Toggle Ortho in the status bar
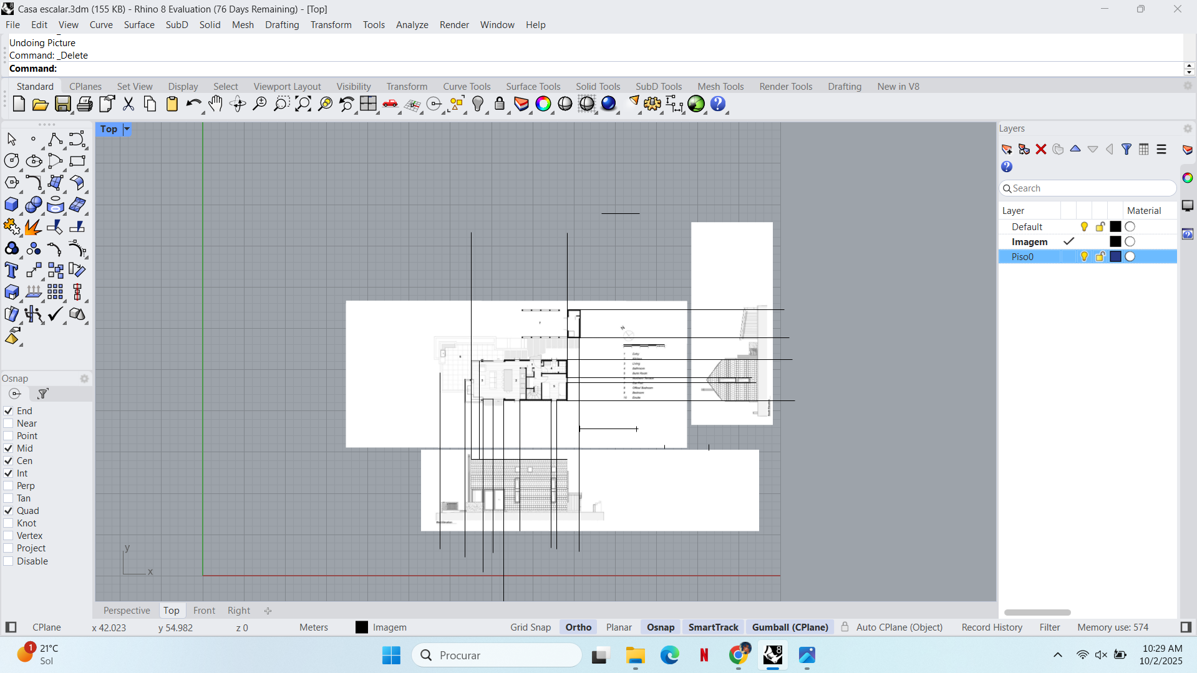 pyautogui.click(x=578, y=627)
